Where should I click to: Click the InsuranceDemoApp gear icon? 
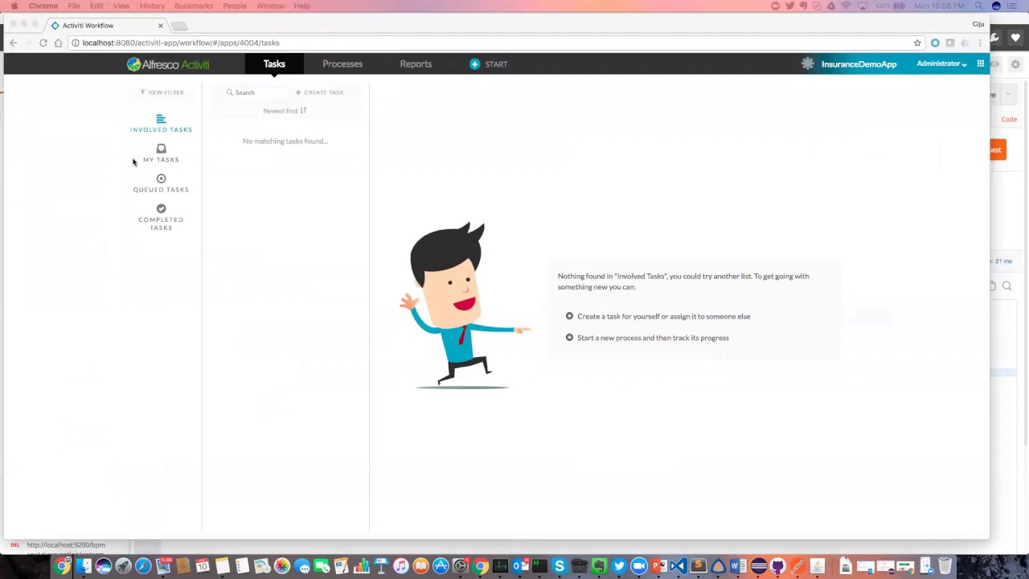click(807, 64)
